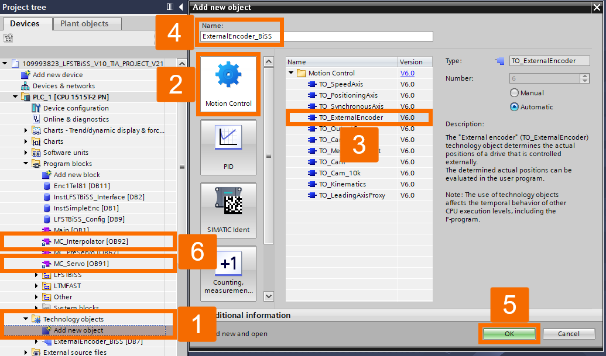Viewport: 606px width, 356px height.
Task: Click Add new block icon
Action: coord(46,174)
